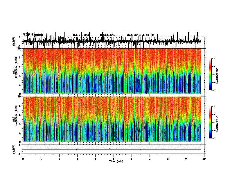Click the '5' tick on the ch.3(V) axis

click(x=20, y=145)
